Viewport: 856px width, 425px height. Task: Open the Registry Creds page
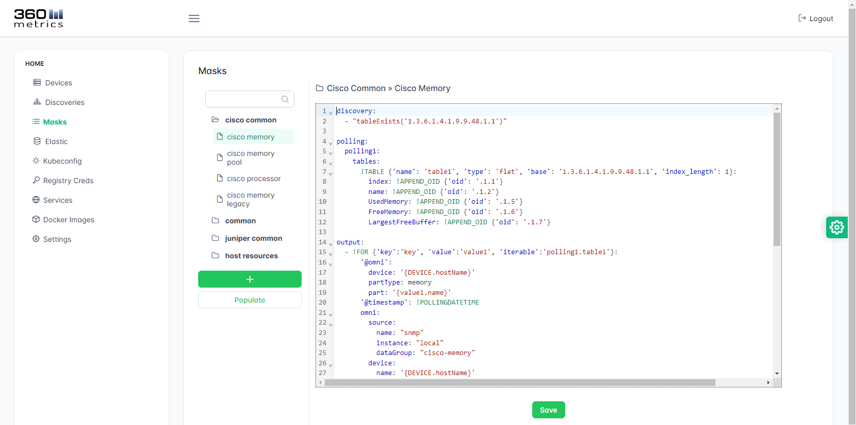point(68,181)
